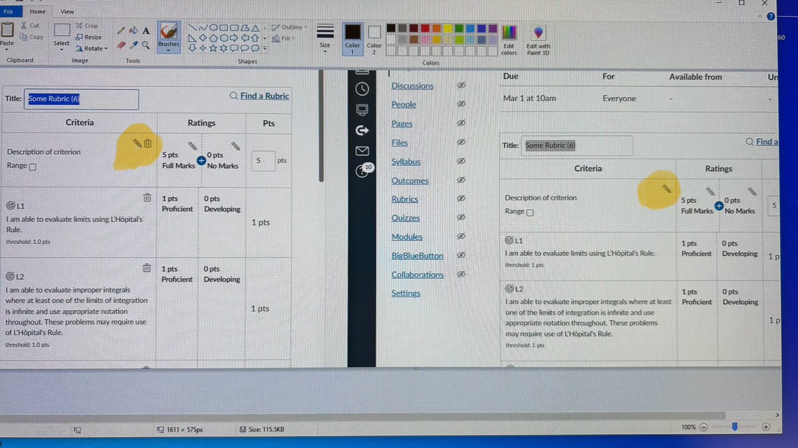Viewport: 798px width, 448px height.
Task: Click the envelope inbox icon in dark sidebar
Action: [362, 151]
